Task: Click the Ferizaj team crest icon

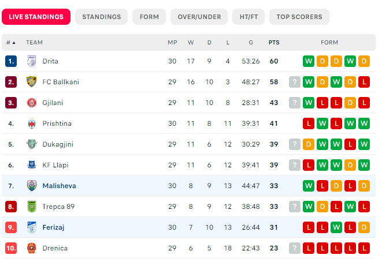Action: (32, 227)
